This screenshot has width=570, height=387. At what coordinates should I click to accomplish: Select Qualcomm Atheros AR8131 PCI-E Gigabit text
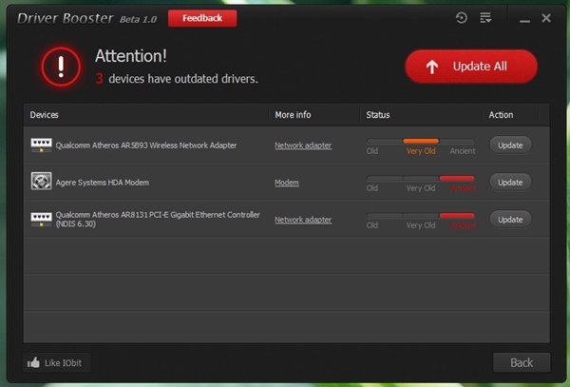158,220
